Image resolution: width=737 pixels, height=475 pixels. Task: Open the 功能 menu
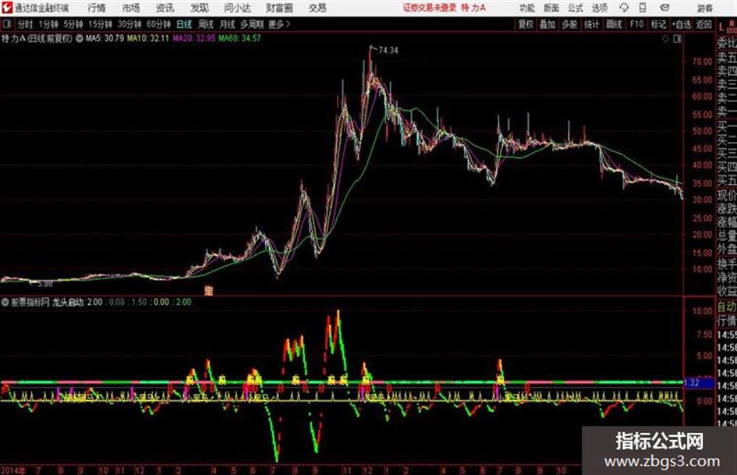[527, 8]
